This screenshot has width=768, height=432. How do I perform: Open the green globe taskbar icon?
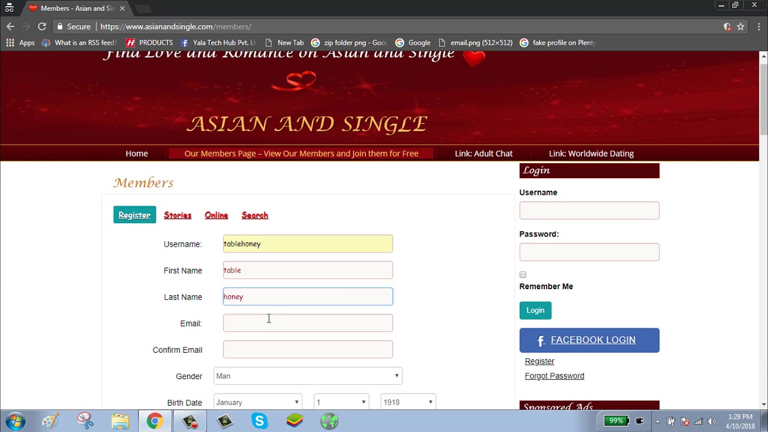coord(329,421)
